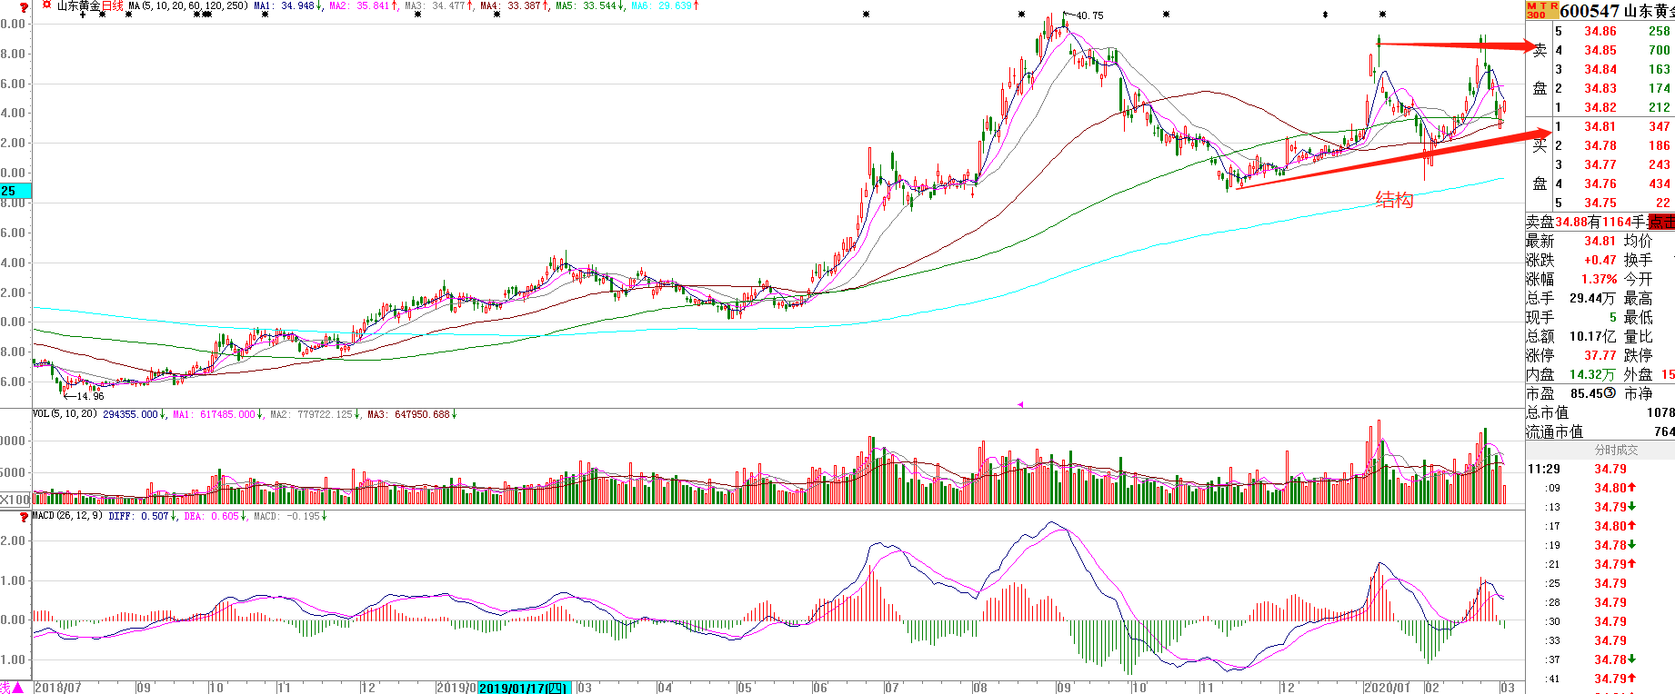Viewport: 1675px width, 694px height.
Task: Open chart settings with the red gear icon
Action: click(x=46, y=5)
